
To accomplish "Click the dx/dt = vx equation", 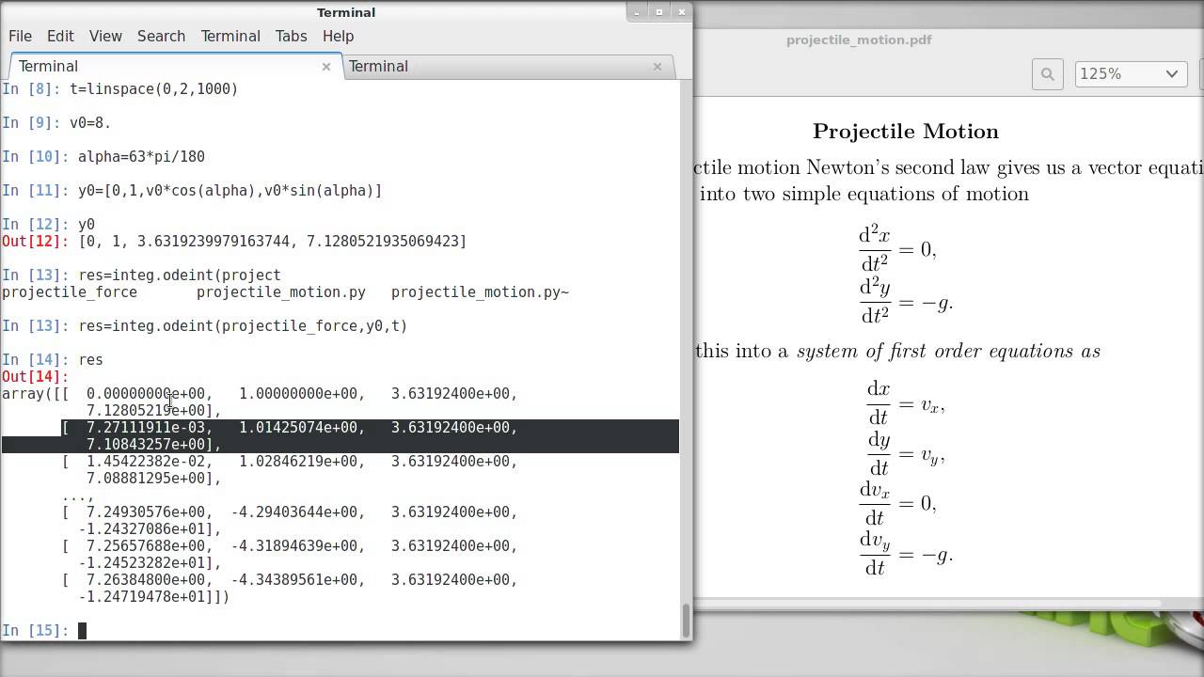I will click(x=906, y=403).
